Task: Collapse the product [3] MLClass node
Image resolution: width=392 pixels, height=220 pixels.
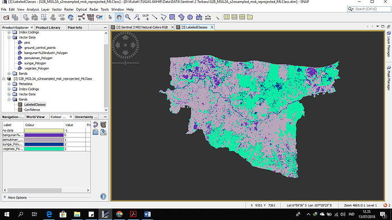Action: click(x=4, y=79)
